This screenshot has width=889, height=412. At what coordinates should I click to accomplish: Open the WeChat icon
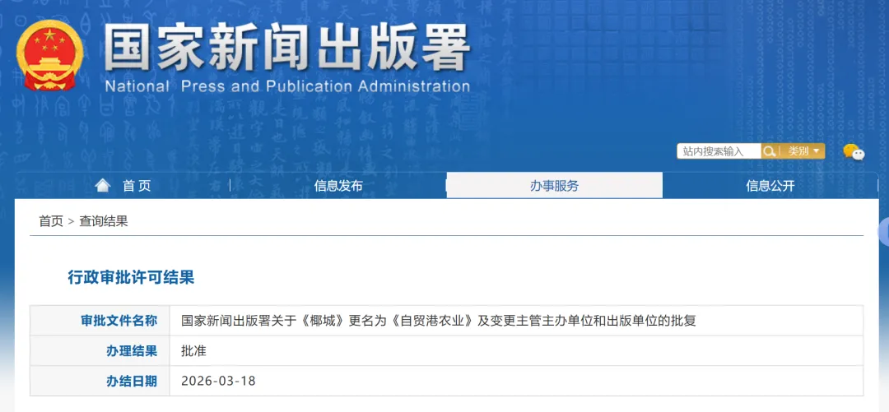854,152
